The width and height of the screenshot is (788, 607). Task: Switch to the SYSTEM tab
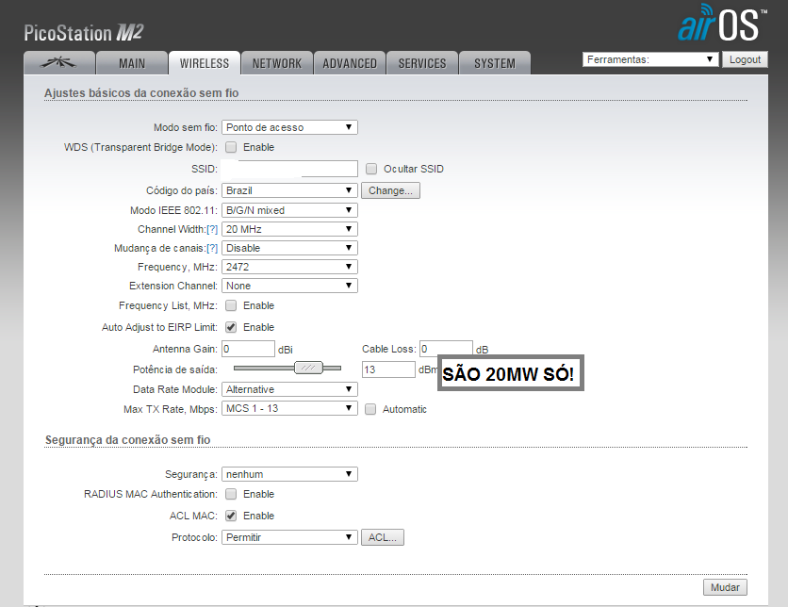point(495,63)
